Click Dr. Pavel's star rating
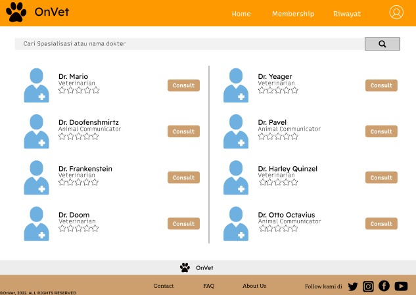The width and height of the screenshot is (416, 295). 278,137
